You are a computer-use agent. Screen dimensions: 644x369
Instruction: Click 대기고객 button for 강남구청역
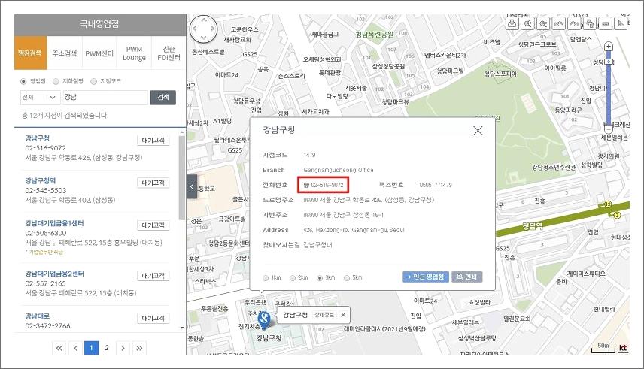tap(153, 183)
